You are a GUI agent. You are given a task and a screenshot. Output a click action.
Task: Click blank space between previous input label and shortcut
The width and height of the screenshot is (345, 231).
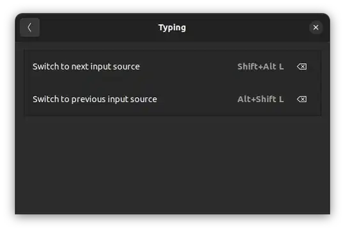click(x=197, y=99)
